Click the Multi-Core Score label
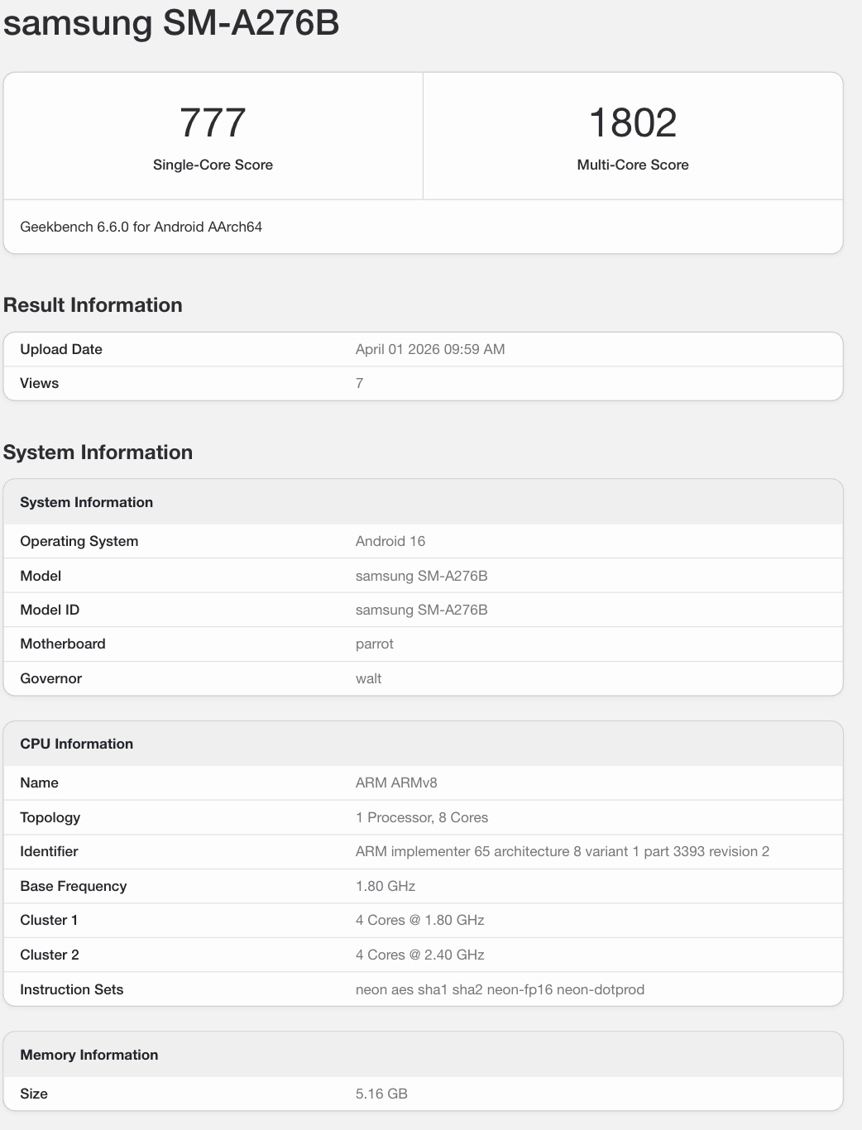The width and height of the screenshot is (862, 1130). pos(633,165)
